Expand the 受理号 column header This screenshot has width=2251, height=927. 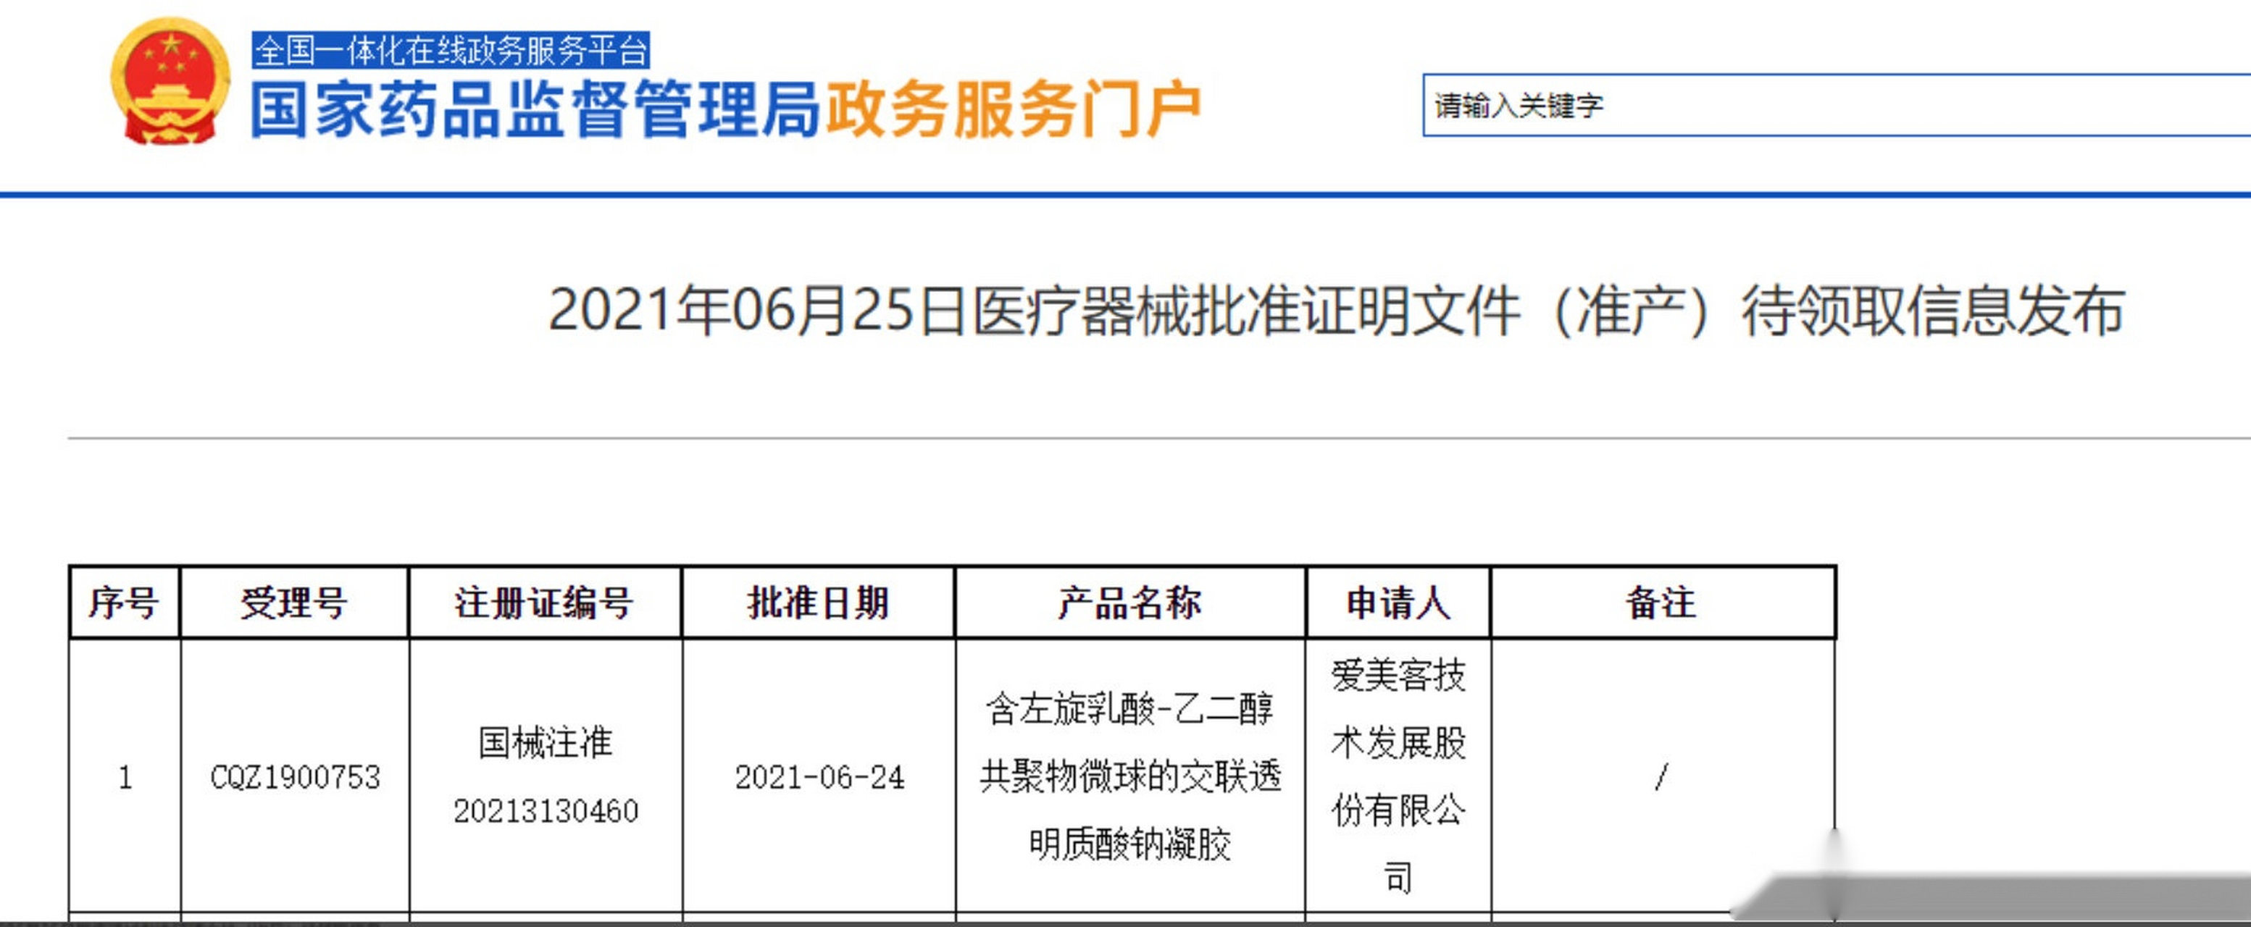point(293,603)
